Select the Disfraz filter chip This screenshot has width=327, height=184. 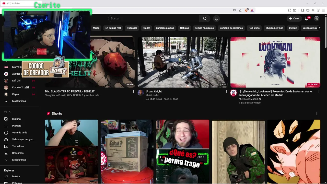293,28
